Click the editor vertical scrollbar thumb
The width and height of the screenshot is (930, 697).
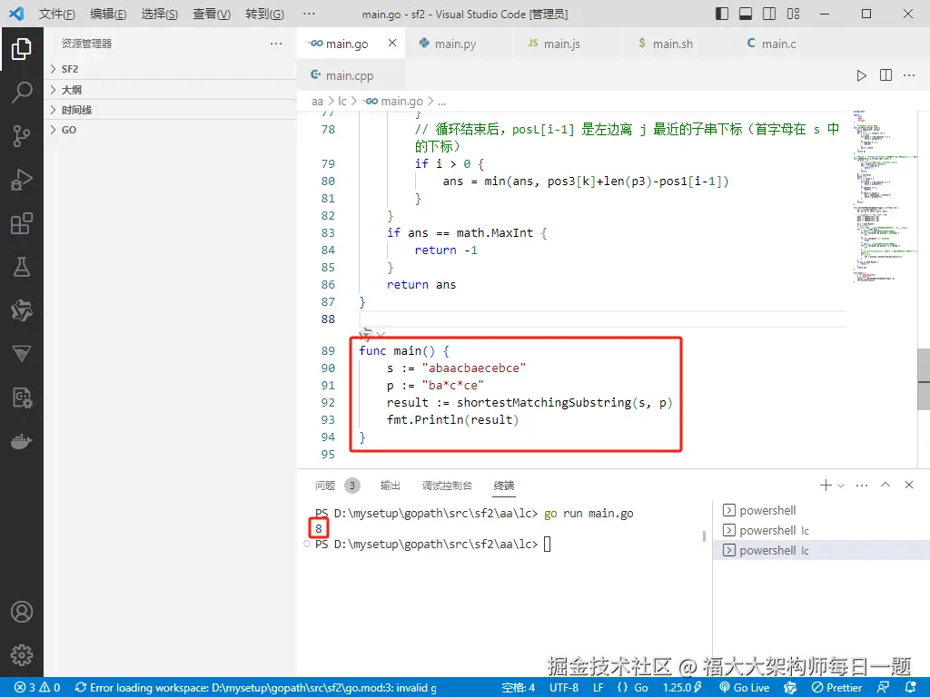coord(924,378)
